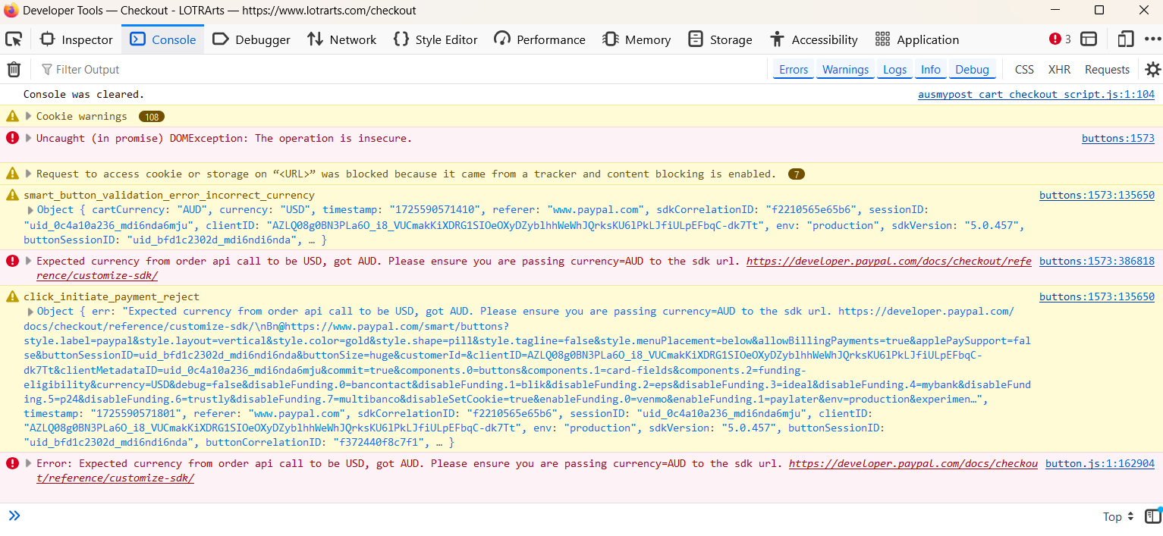Switch to the Console tab
The image size is (1163, 536).
pyautogui.click(x=163, y=39)
